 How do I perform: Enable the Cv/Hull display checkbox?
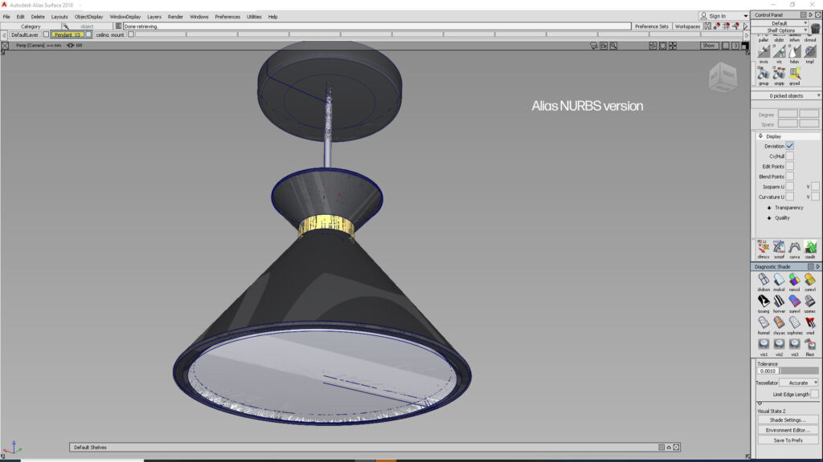pos(790,156)
